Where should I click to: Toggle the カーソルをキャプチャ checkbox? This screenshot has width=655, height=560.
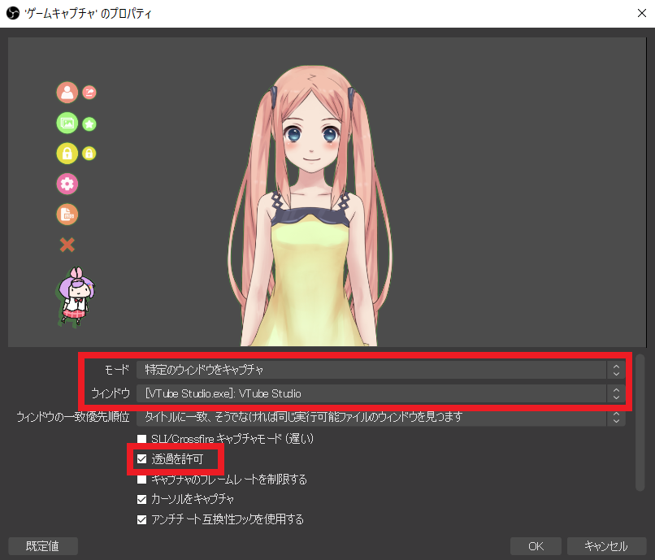pos(142,499)
